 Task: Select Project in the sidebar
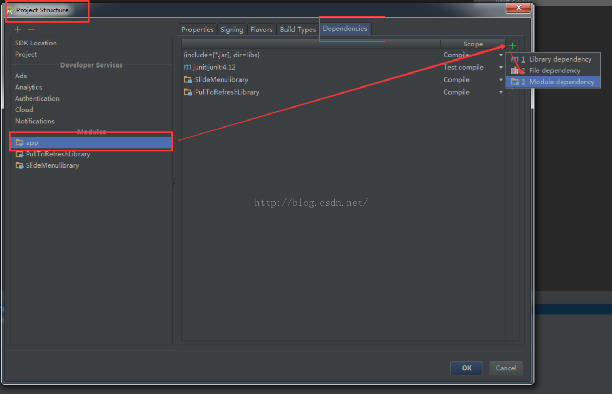pos(26,54)
